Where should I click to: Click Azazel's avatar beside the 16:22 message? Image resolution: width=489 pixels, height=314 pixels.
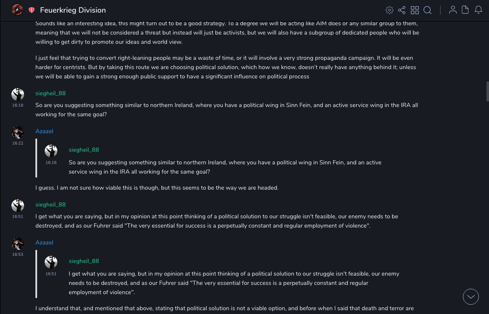click(x=18, y=132)
